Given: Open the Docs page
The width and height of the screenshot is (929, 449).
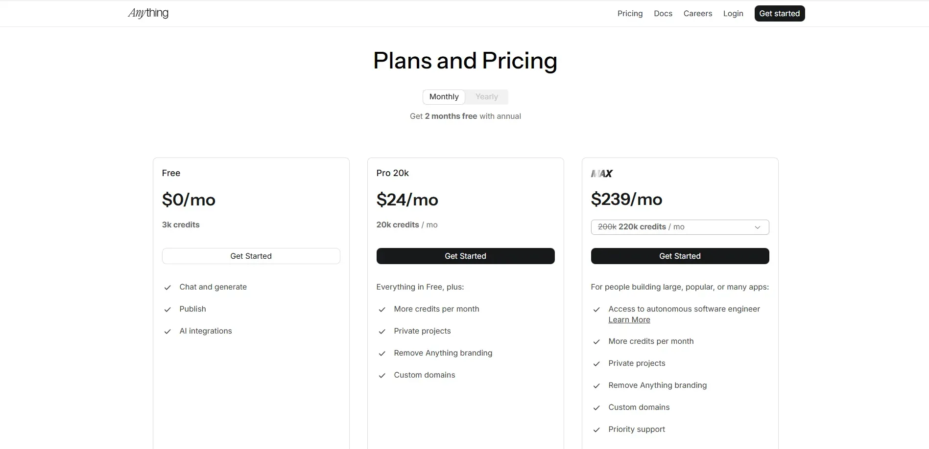Looking at the screenshot, I should click(x=663, y=13).
